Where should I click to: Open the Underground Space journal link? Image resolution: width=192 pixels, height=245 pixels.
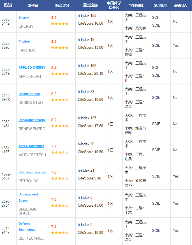(28, 197)
